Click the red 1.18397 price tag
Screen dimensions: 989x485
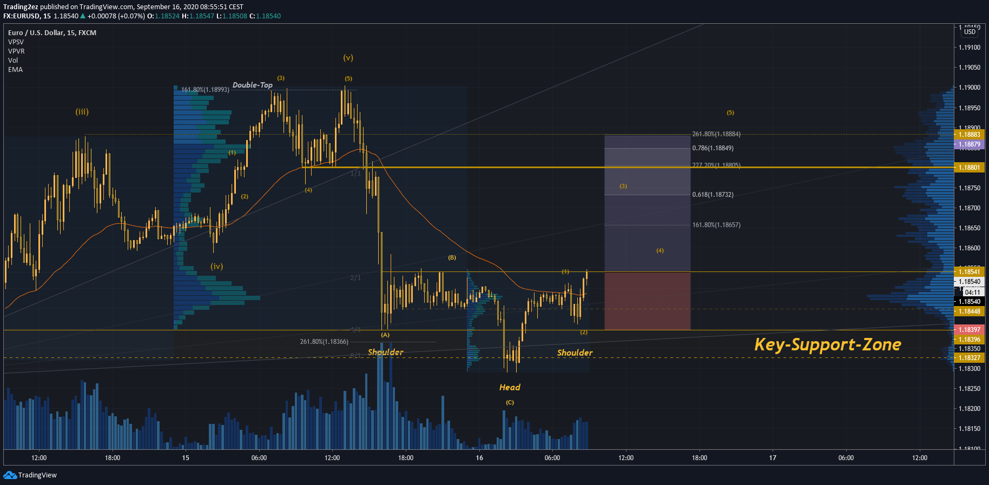click(970, 330)
